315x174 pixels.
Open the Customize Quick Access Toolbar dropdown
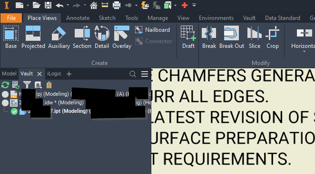click(194, 5)
